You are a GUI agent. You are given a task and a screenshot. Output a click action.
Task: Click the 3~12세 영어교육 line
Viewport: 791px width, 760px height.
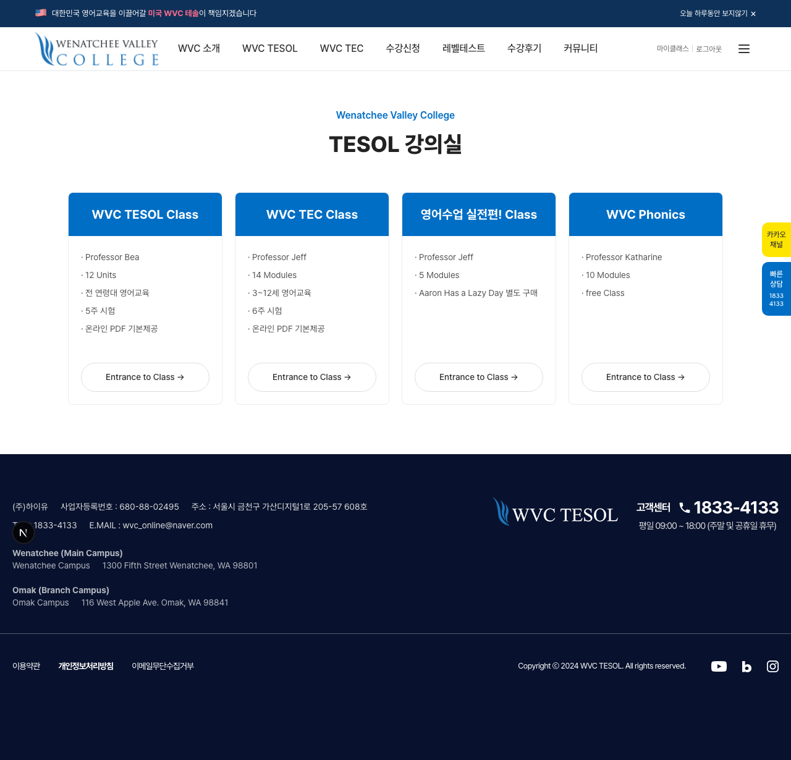pyautogui.click(x=279, y=293)
